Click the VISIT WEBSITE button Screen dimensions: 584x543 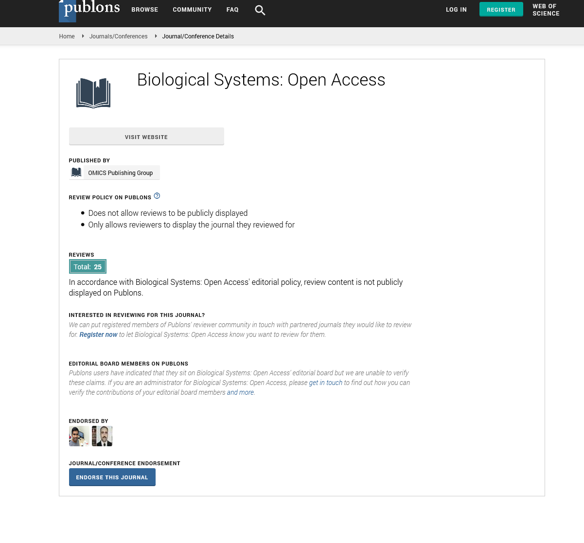pos(146,137)
